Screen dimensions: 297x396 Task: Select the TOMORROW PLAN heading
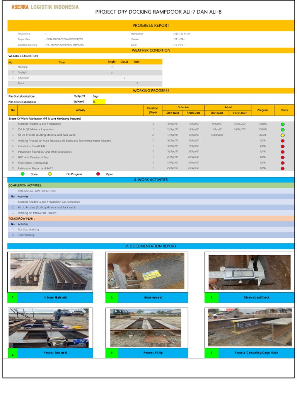[x=22, y=218]
